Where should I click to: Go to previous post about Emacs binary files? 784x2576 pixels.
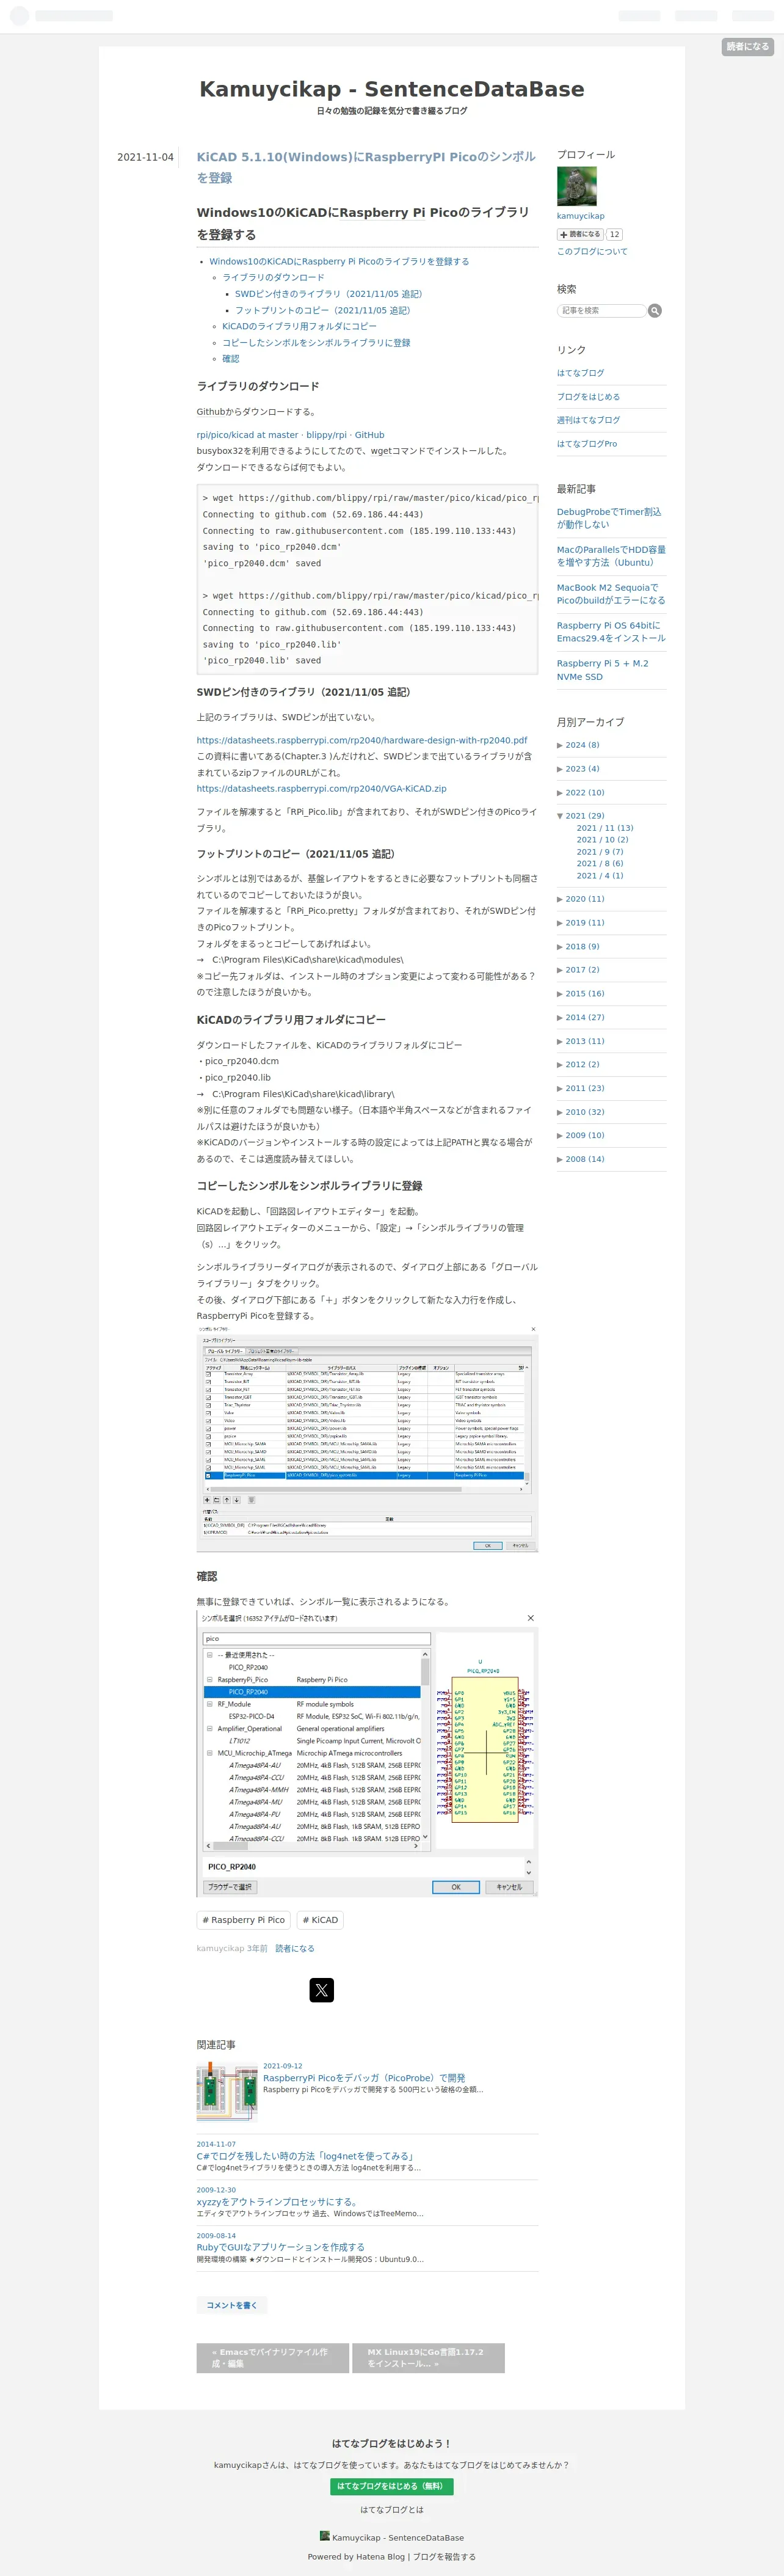273,2358
